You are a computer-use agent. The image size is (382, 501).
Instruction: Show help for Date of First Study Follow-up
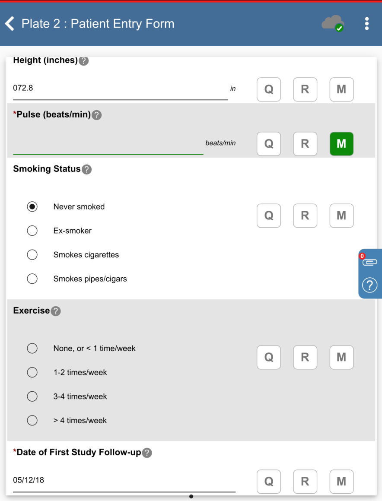tap(147, 453)
